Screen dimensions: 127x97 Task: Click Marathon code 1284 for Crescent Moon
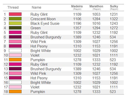click(96, 19)
